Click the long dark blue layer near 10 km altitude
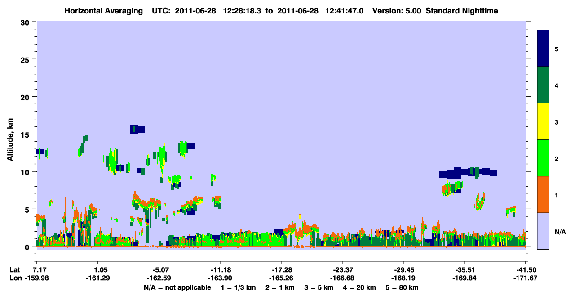 (468, 173)
